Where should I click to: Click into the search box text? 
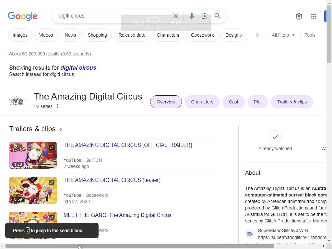pyautogui.click(x=114, y=16)
